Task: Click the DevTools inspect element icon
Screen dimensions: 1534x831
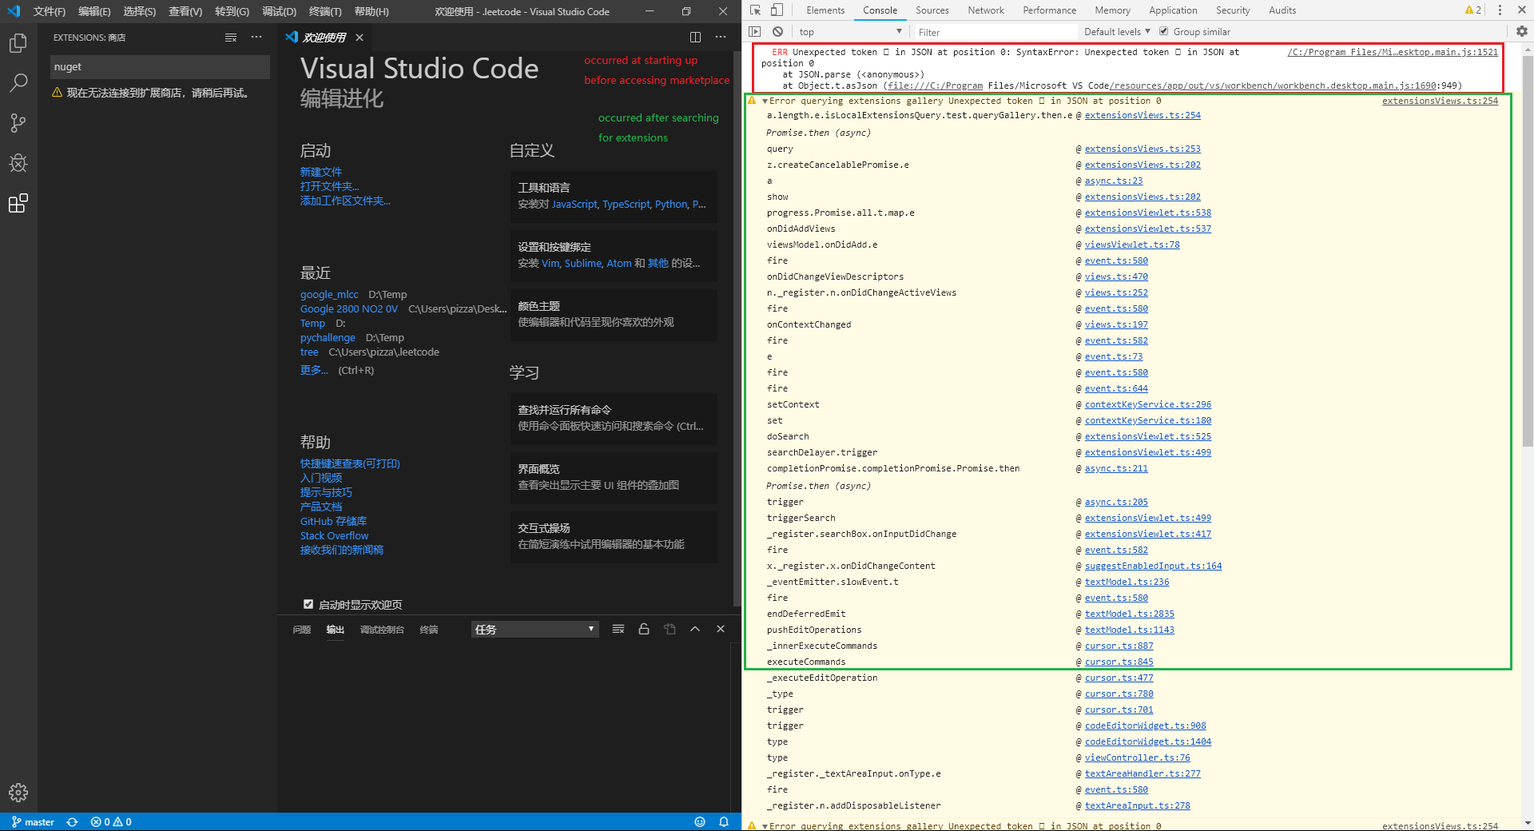Action: click(755, 10)
